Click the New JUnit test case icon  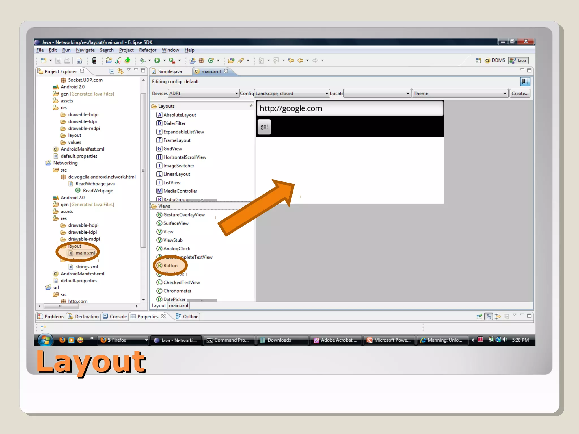[x=118, y=60]
